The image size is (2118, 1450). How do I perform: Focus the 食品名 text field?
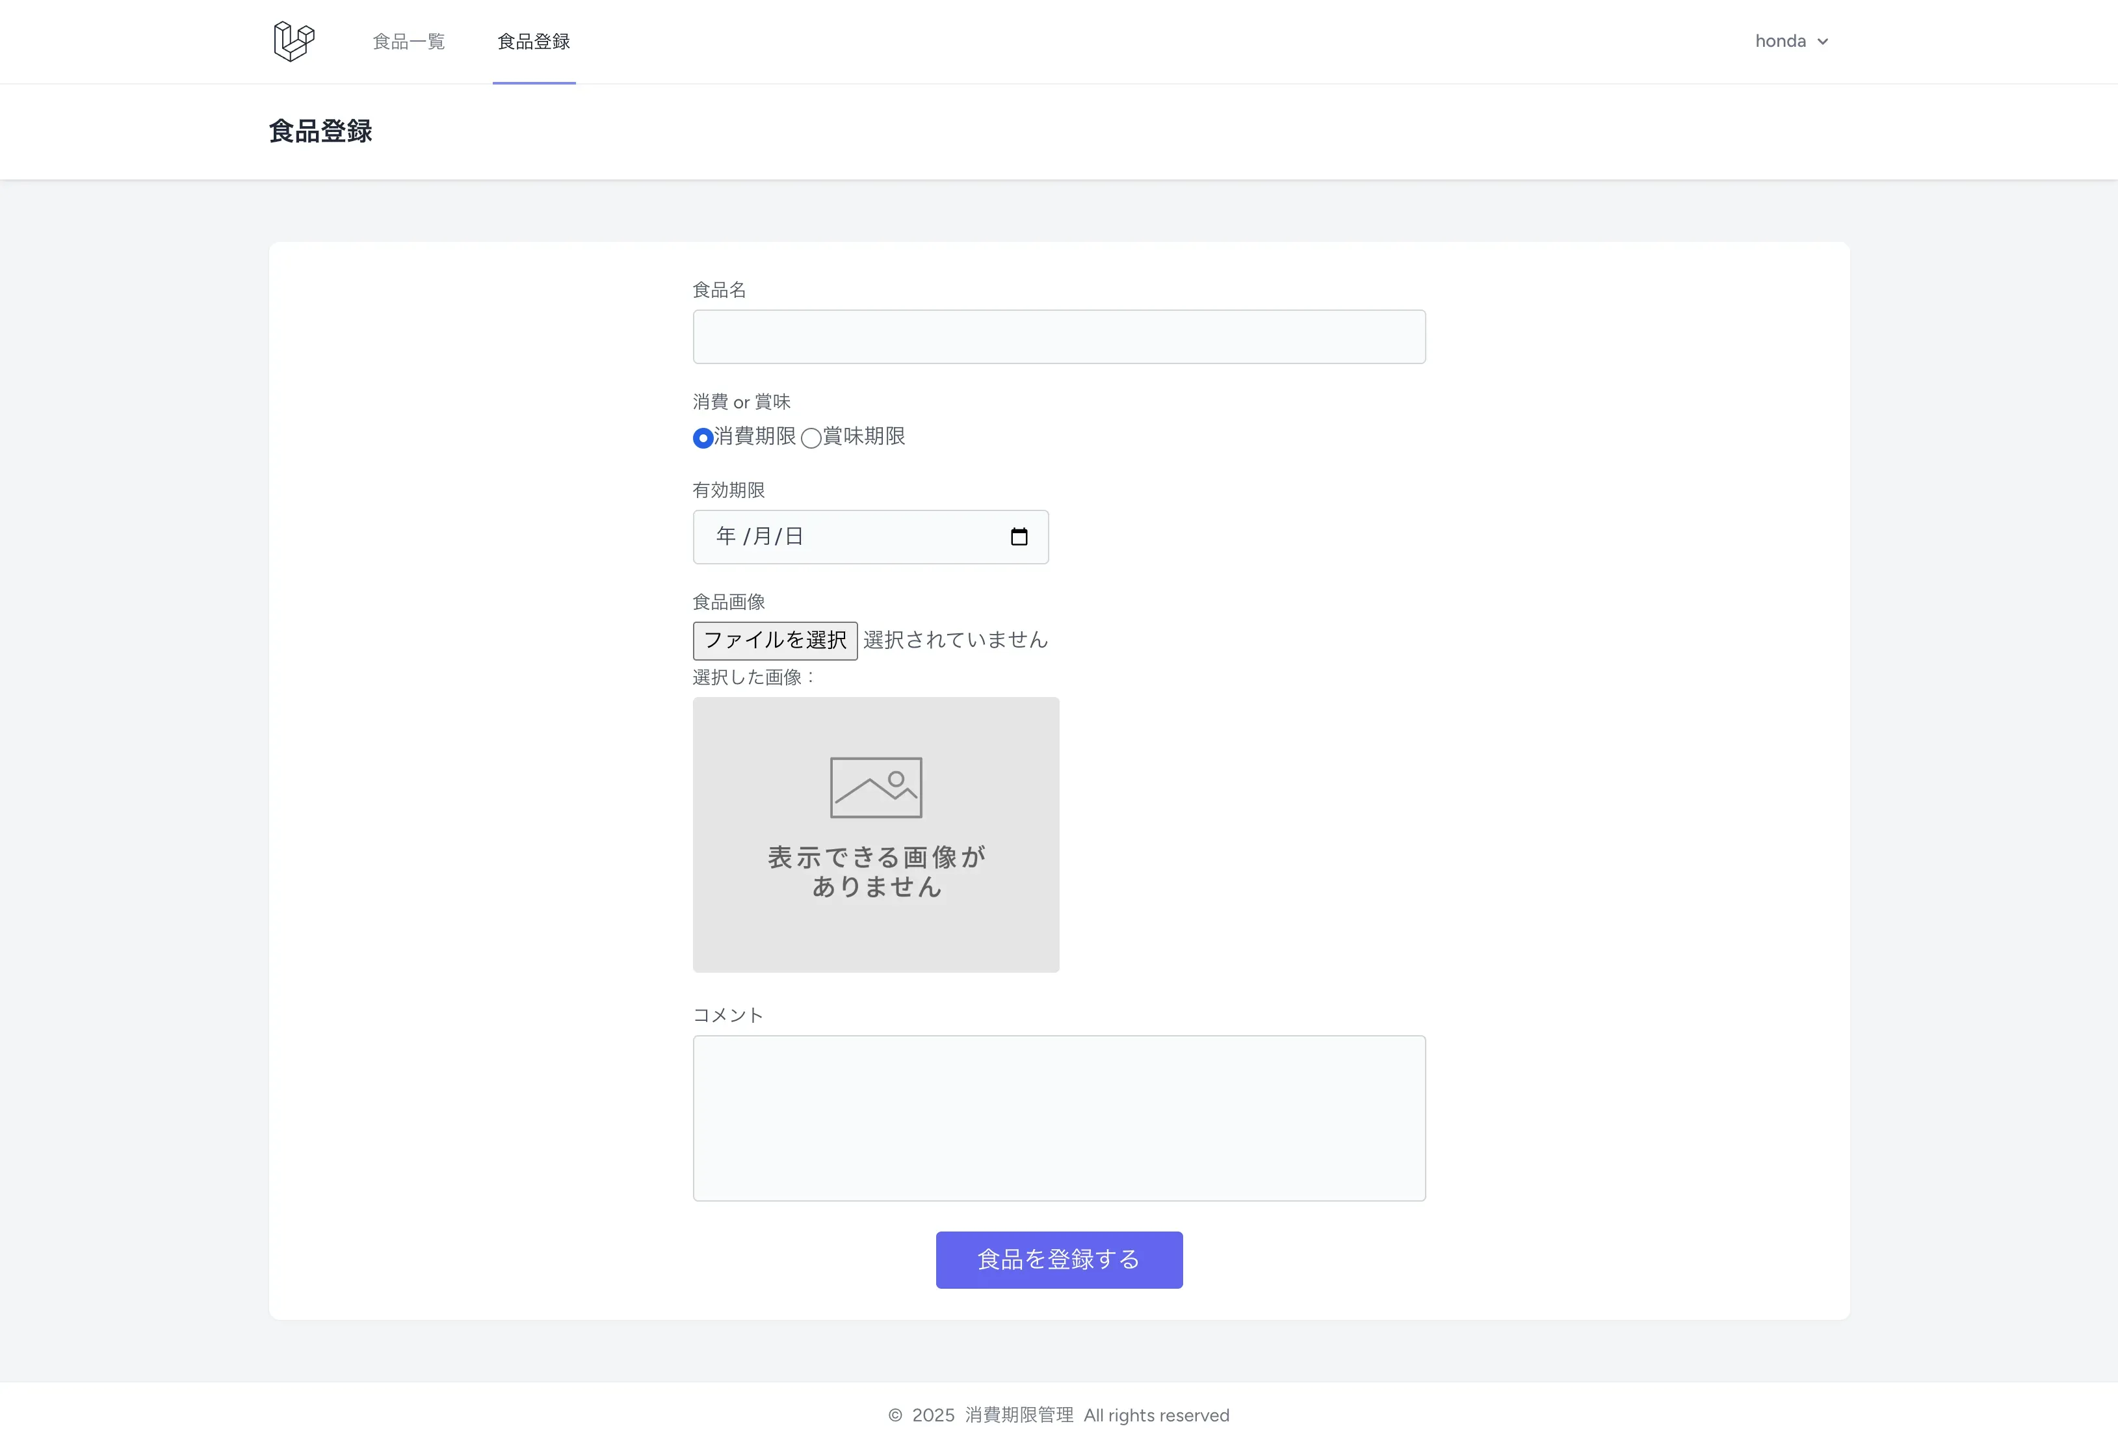[1058, 337]
